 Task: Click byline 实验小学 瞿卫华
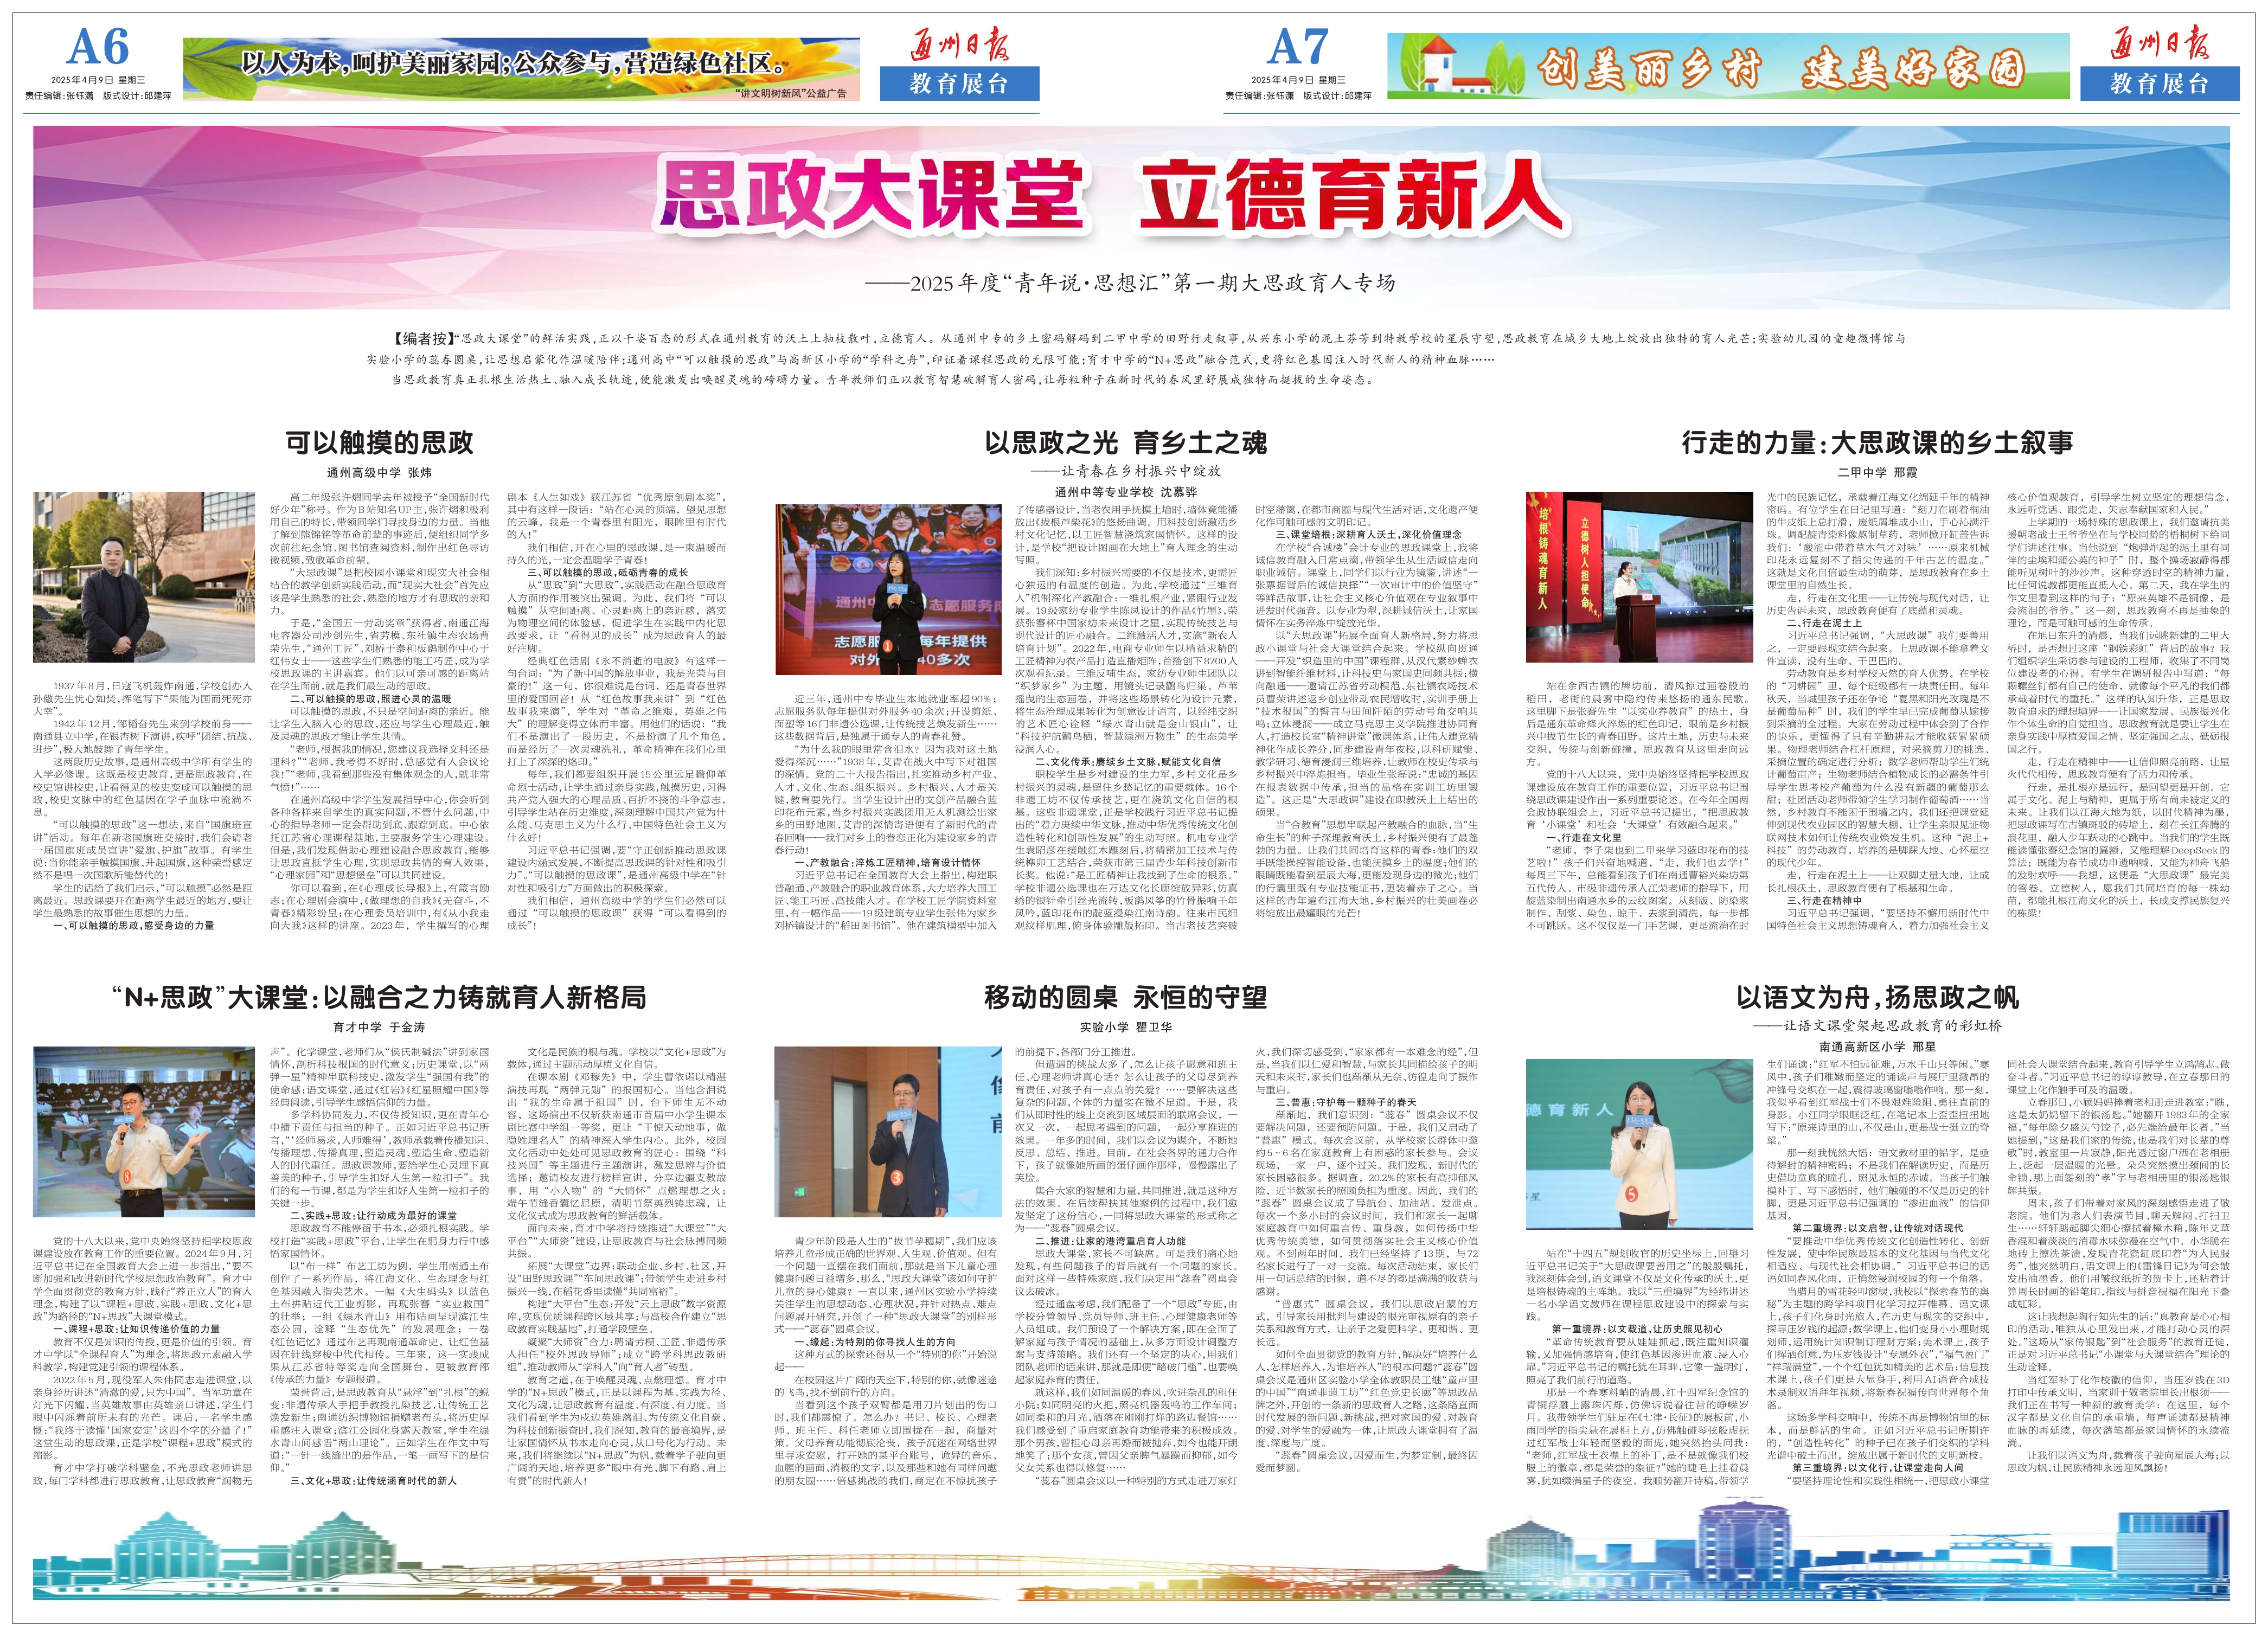(1126, 1027)
